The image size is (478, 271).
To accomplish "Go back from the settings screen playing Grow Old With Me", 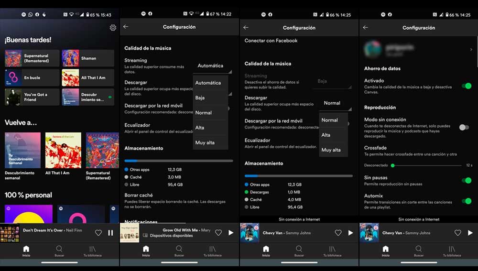I will tap(126, 27).
